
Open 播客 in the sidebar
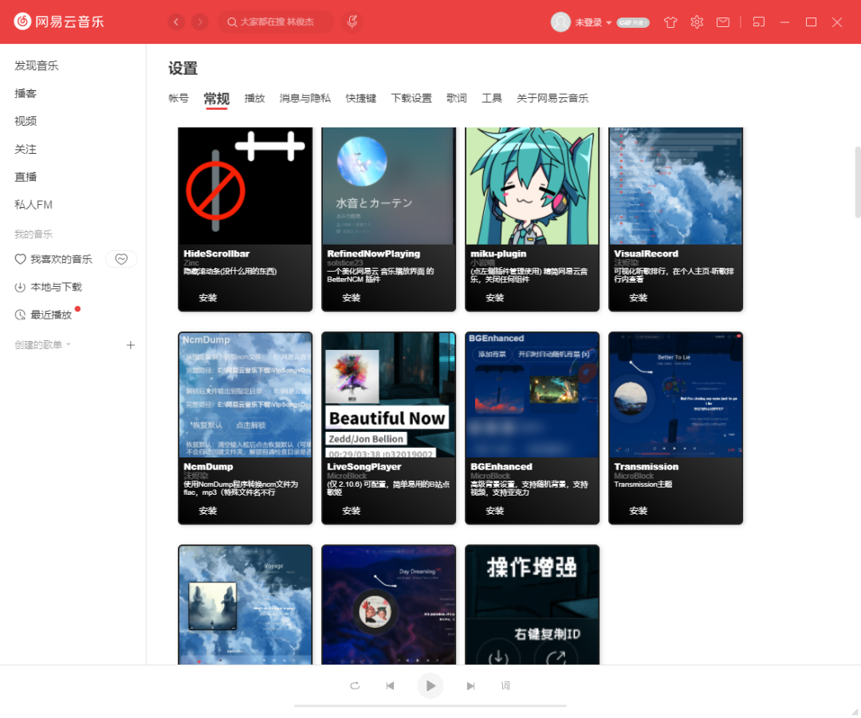pyautogui.click(x=26, y=93)
